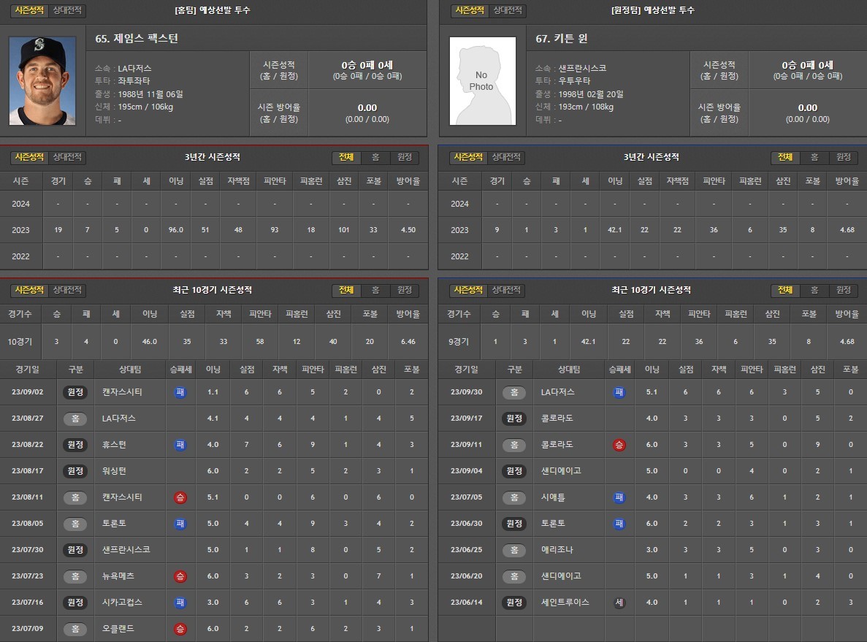This screenshot has height=642, width=867.
Task: Click the 패 badge in the 시애틀 row
Action: pos(619,497)
